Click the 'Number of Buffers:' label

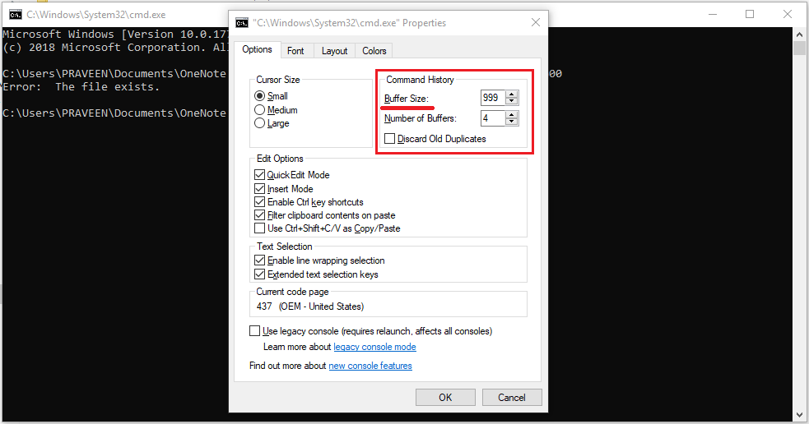pyautogui.click(x=421, y=118)
